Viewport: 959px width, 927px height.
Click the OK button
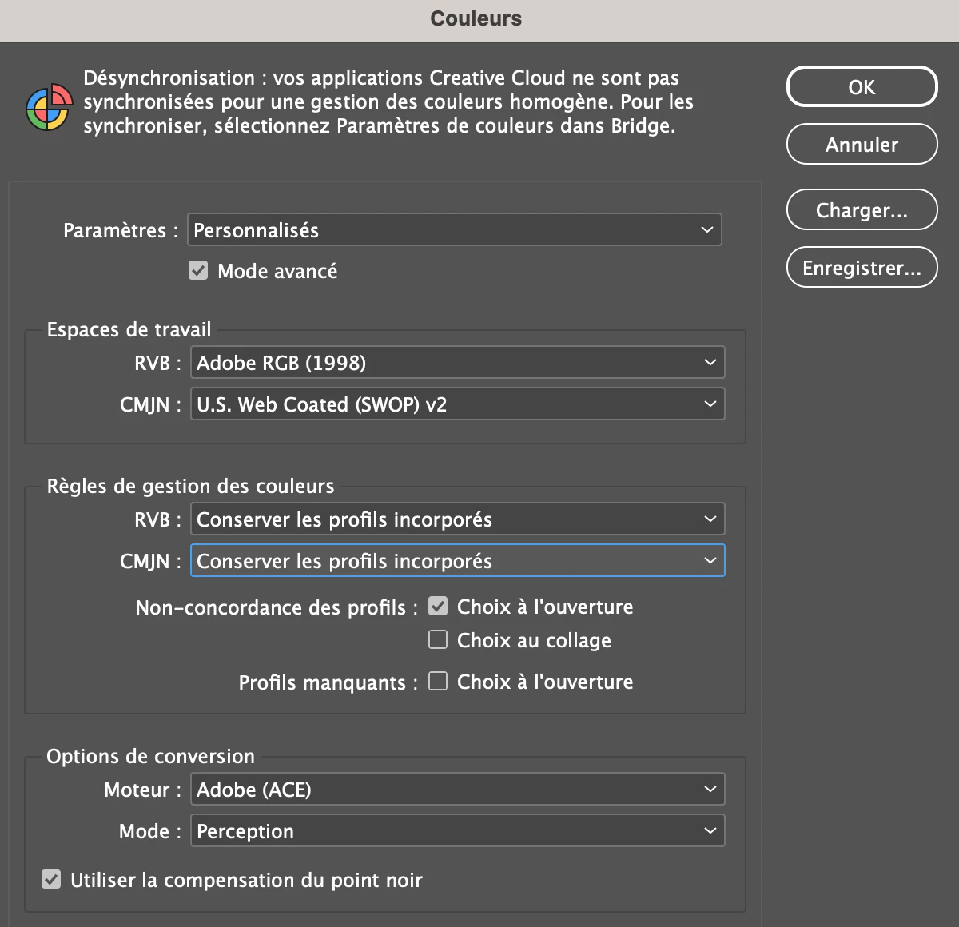[x=862, y=86]
